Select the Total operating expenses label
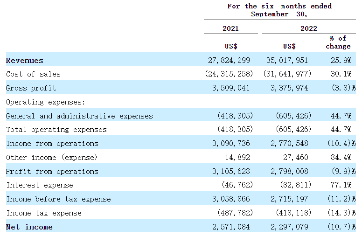Viewport: 362px width, 236px height. click(56, 130)
